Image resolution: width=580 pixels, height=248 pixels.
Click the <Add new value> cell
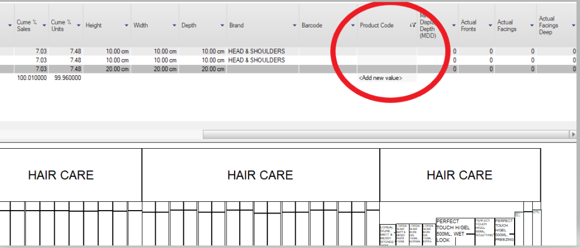coord(387,78)
